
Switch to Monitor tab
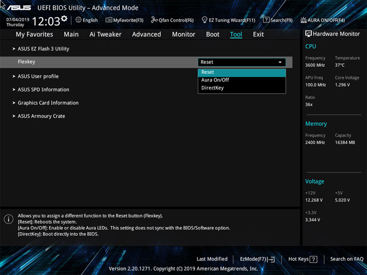(183, 35)
